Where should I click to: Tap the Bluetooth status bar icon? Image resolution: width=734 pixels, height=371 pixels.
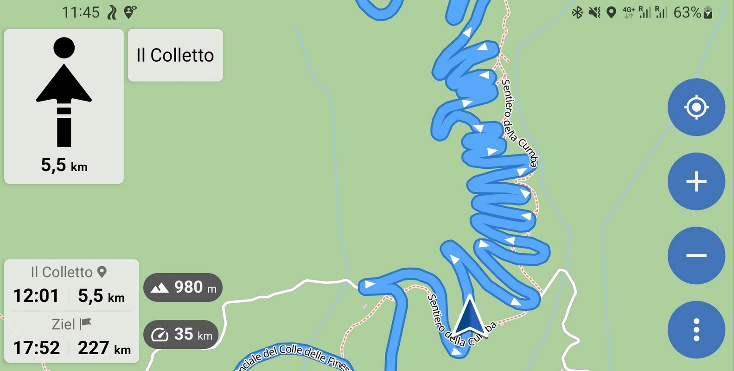[577, 13]
